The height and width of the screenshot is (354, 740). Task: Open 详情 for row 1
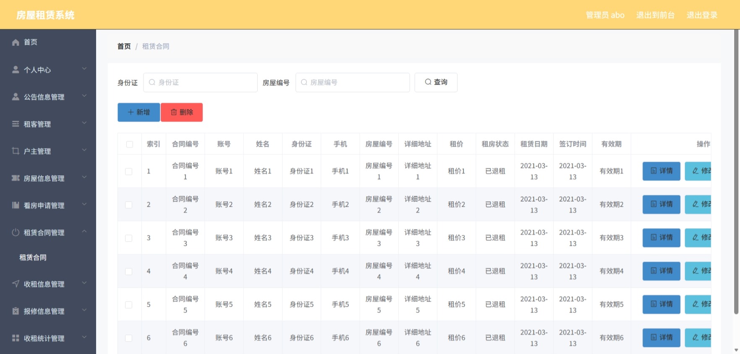[x=661, y=171]
